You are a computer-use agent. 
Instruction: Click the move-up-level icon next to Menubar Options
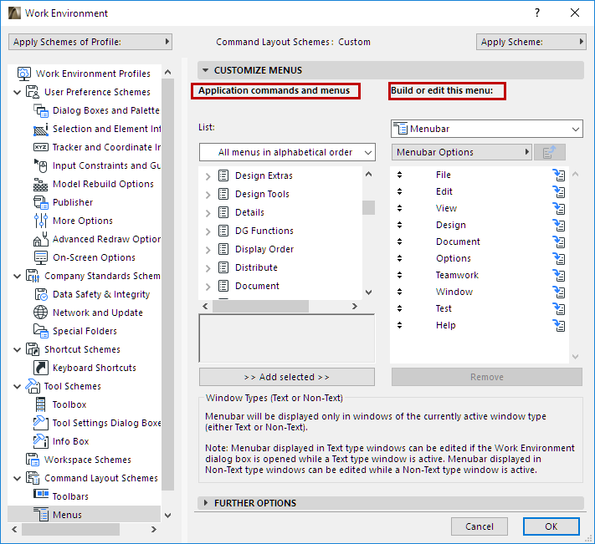click(x=550, y=152)
